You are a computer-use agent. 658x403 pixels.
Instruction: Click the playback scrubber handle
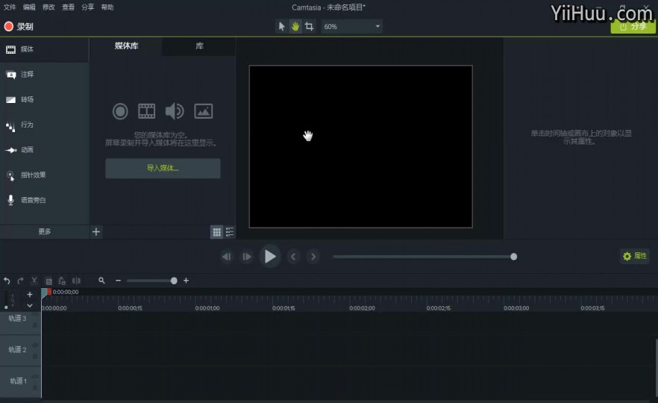513,257
